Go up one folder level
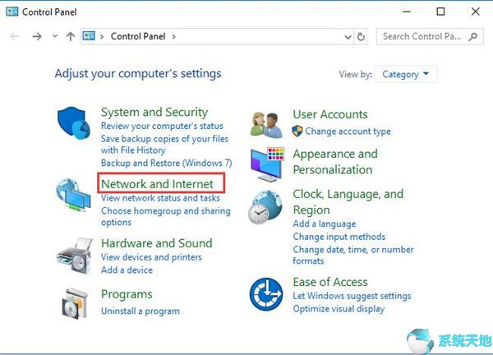Screen dimensions: 493x355 (71, 37)
